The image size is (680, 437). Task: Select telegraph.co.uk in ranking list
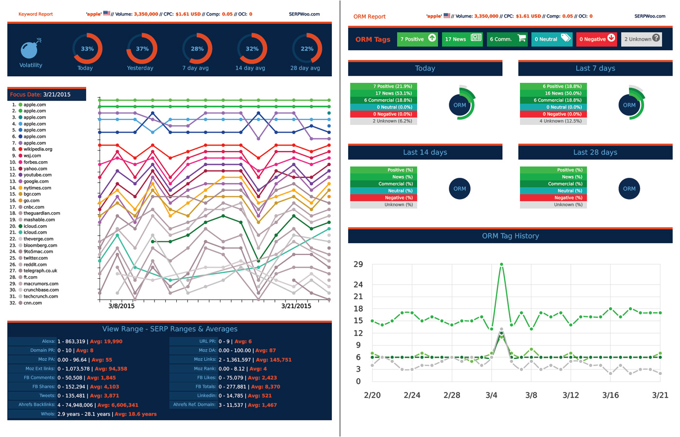coord(40,271)
